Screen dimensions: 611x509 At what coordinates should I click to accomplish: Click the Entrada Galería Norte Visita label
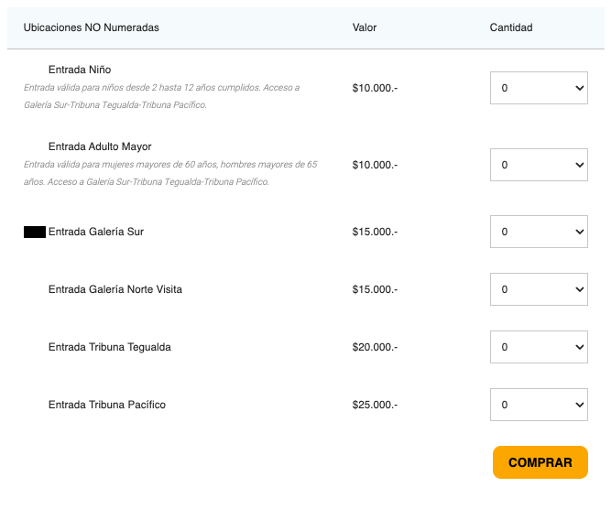click(115, 289)
